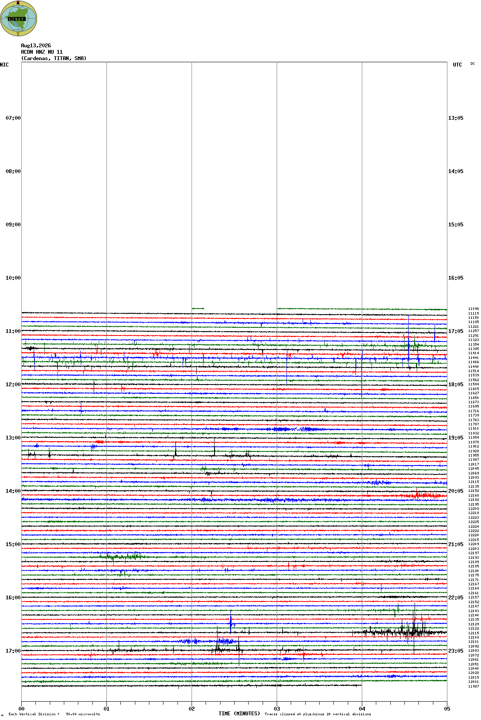The height and width of the screenshot is (720, 481).
Task: Select the 10:00 local time label
Action: pyautogui.click(x=13, y=278)
